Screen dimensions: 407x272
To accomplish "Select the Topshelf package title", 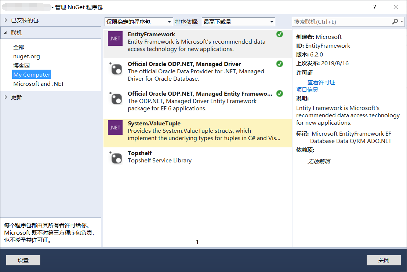I will click(x=140, y=153).
